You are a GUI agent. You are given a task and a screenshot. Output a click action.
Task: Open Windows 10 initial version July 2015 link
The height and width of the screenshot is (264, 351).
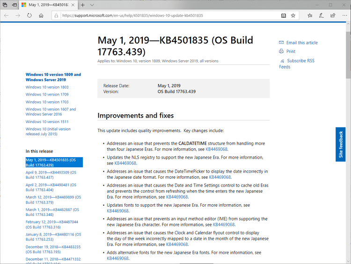(48, 132)
